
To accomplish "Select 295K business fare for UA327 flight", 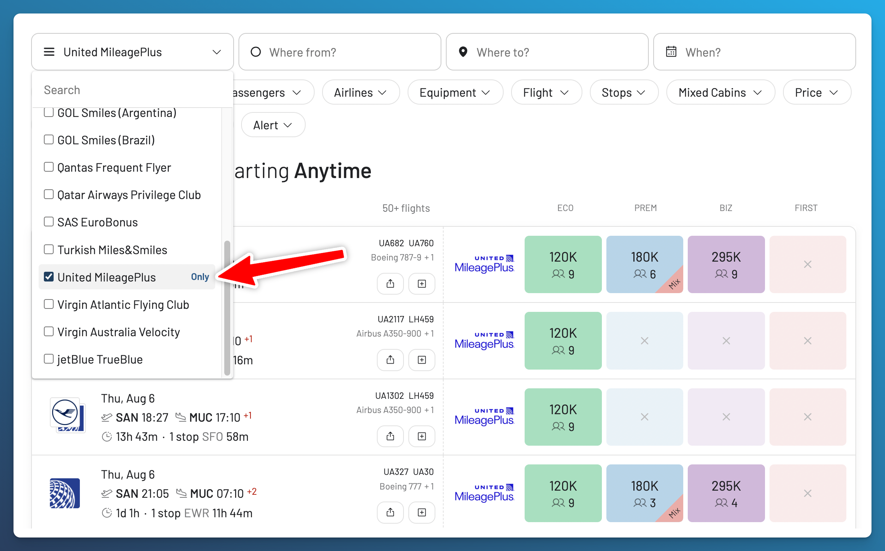I will click(726, 493).
